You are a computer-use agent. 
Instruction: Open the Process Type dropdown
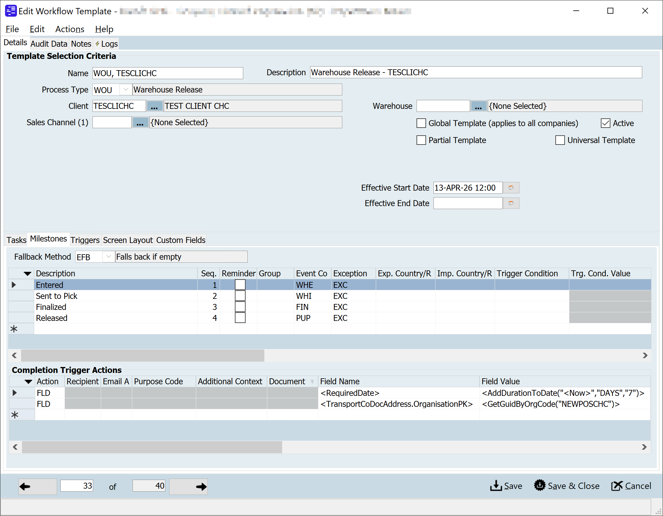[125, 89]
